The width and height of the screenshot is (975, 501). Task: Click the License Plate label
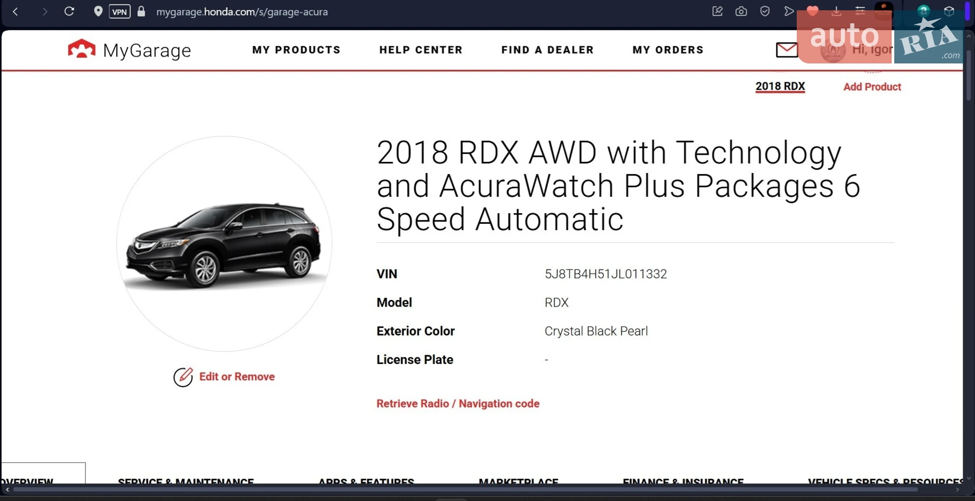tap(415, 359)
